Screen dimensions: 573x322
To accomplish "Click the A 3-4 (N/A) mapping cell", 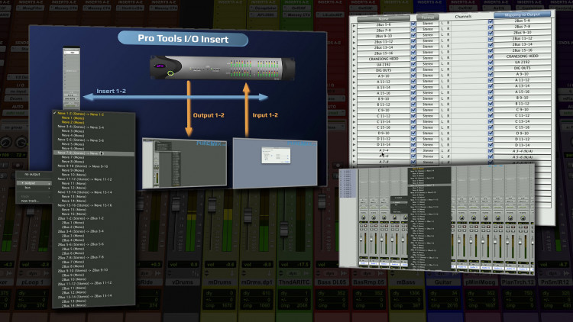I will coord(523,151).
